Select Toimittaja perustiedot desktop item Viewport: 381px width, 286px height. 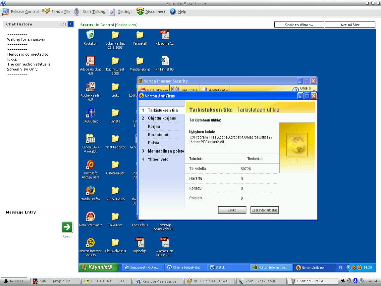165,227
